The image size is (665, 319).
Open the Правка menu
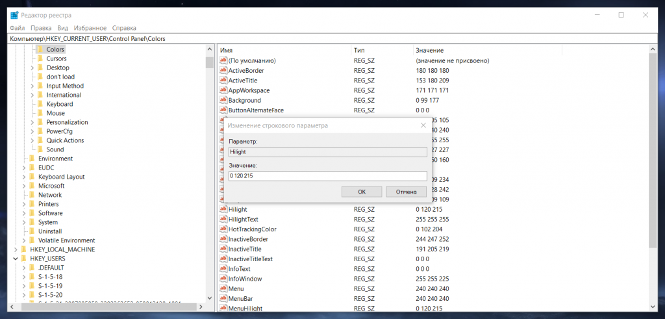click(41, 28)
